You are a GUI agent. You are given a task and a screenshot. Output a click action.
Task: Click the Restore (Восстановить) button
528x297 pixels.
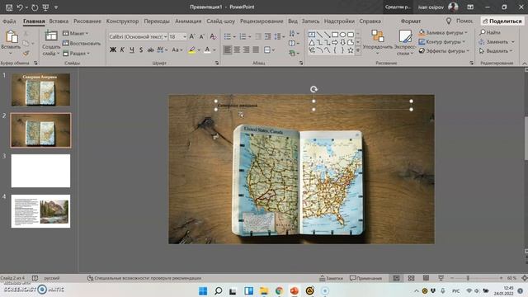tap(82, 43)
